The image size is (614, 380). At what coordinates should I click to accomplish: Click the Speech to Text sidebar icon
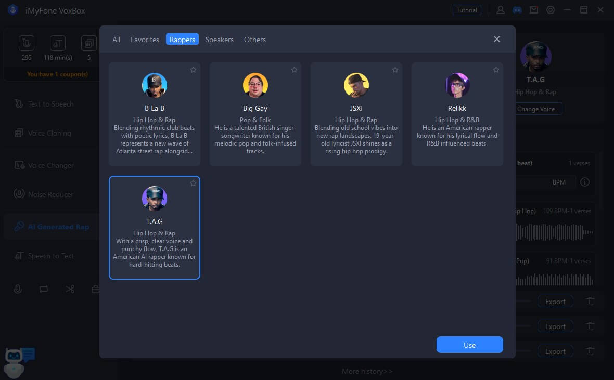click(19, 256)
